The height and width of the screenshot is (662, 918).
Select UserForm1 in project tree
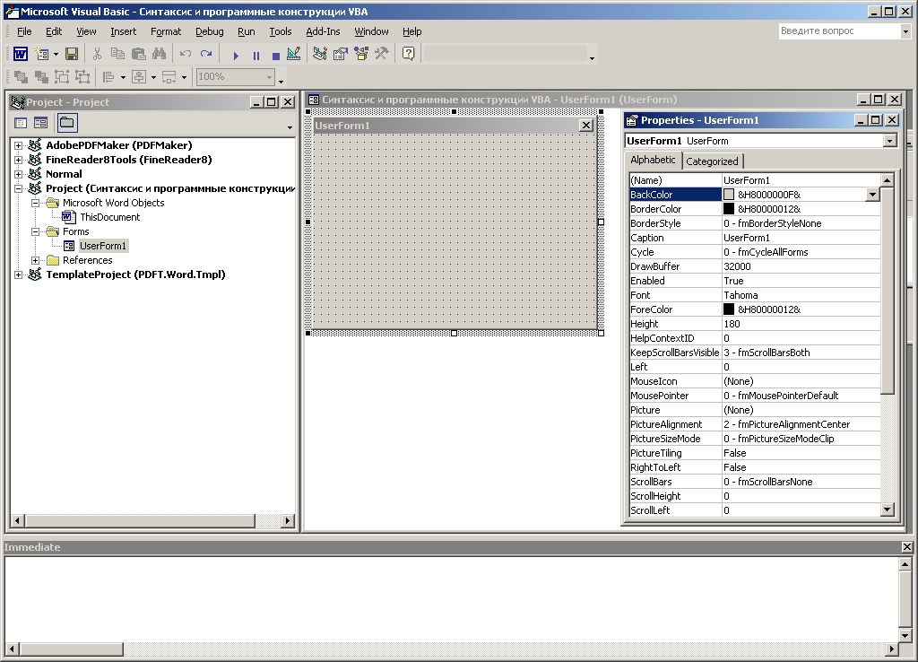(x=103, y=246)
